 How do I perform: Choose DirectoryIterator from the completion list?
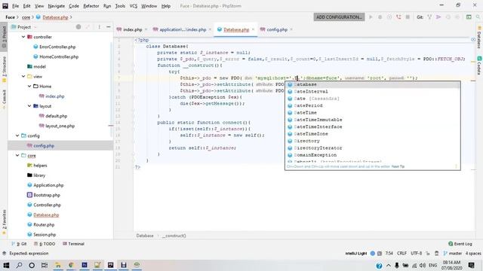[372, 148]
